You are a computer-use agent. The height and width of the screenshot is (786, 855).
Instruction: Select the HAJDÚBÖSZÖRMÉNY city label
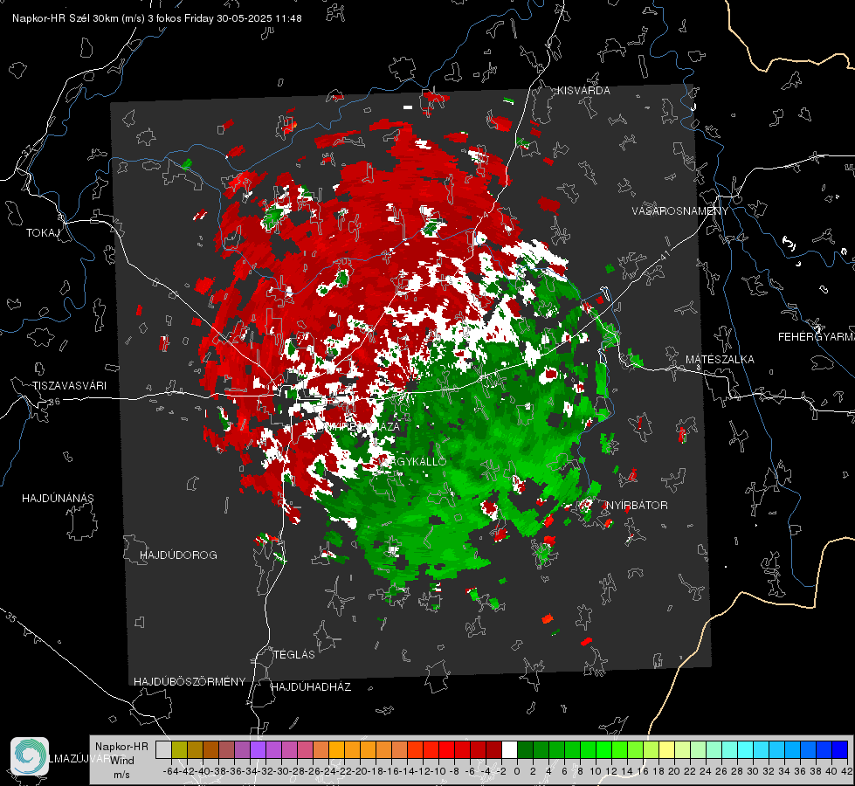pos(190,682)
